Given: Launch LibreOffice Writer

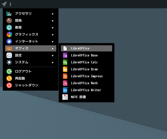Looking at the screenshot, I should (87, 90).
